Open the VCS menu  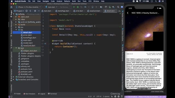[90, 1]
